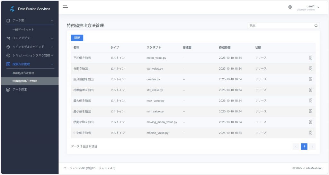This screenshot has height=175, width=329.
Task: Open details icon for mean_value.py row
Action: (x=310, y=58)
